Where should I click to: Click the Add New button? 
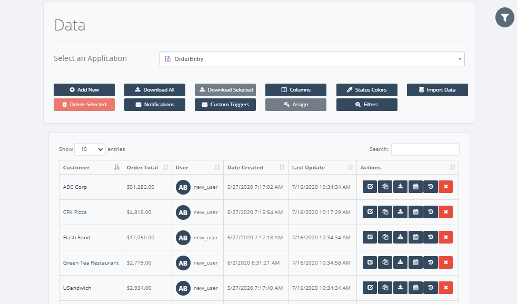[x=84, y=89]
